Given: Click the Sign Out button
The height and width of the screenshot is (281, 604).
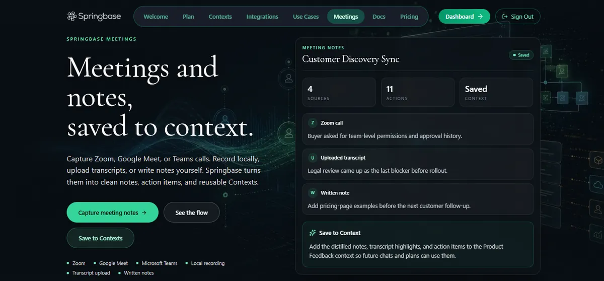Looking at the screenshot, I should tap(518, 17).
